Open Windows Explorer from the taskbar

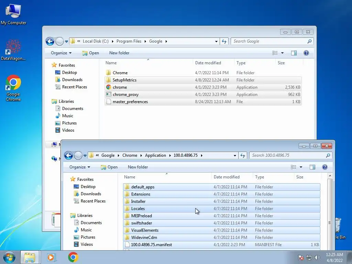(x=30, y=257)
